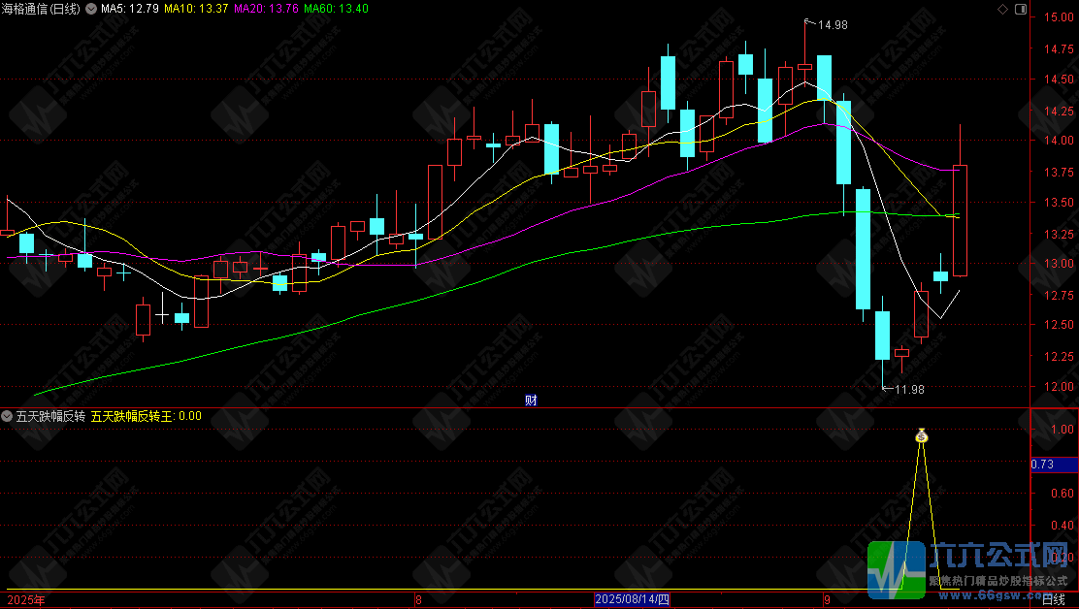Screen dimensions: 1079x609
Task: Click the money bag signal icon
Action: [922, 435]
